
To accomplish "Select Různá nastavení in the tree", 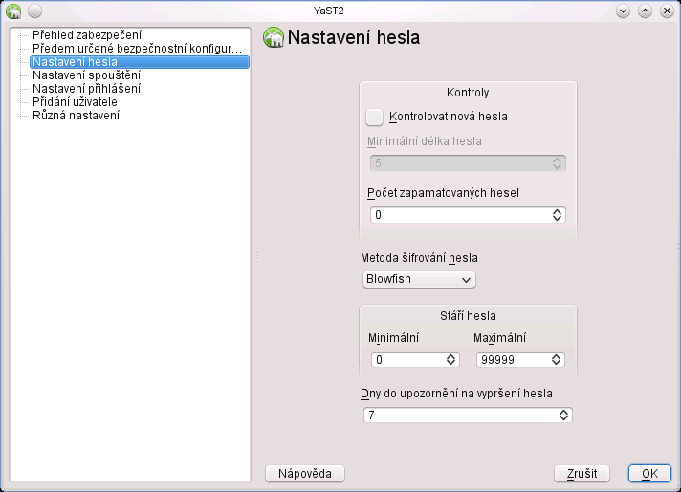I will pyautogui.click(x=76, y=116).
